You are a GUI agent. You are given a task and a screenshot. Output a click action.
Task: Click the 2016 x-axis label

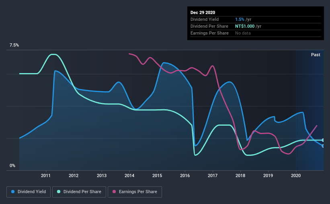click(x=185, y=175)
